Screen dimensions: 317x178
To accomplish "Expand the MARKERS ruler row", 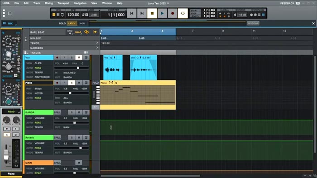I will [x=97, y=48].
